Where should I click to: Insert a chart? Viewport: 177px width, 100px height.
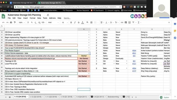[x=129, y=22]
